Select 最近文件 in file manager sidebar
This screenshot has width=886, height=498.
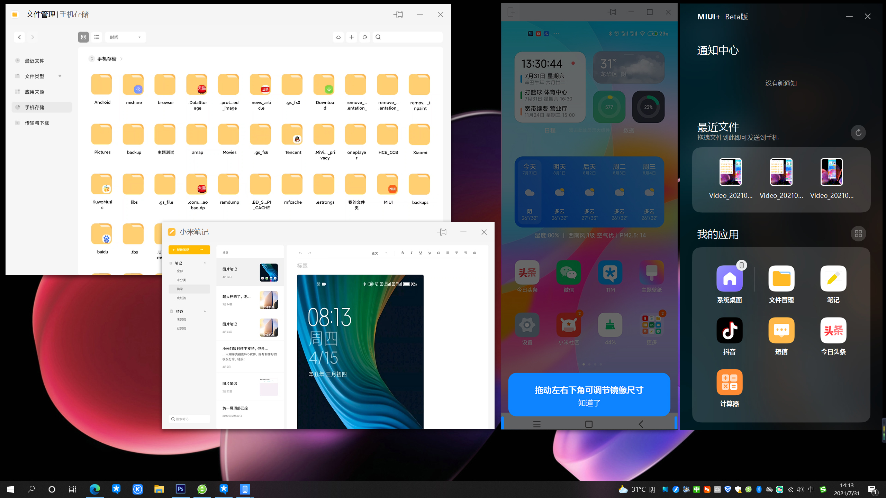[x=42, y=61]
